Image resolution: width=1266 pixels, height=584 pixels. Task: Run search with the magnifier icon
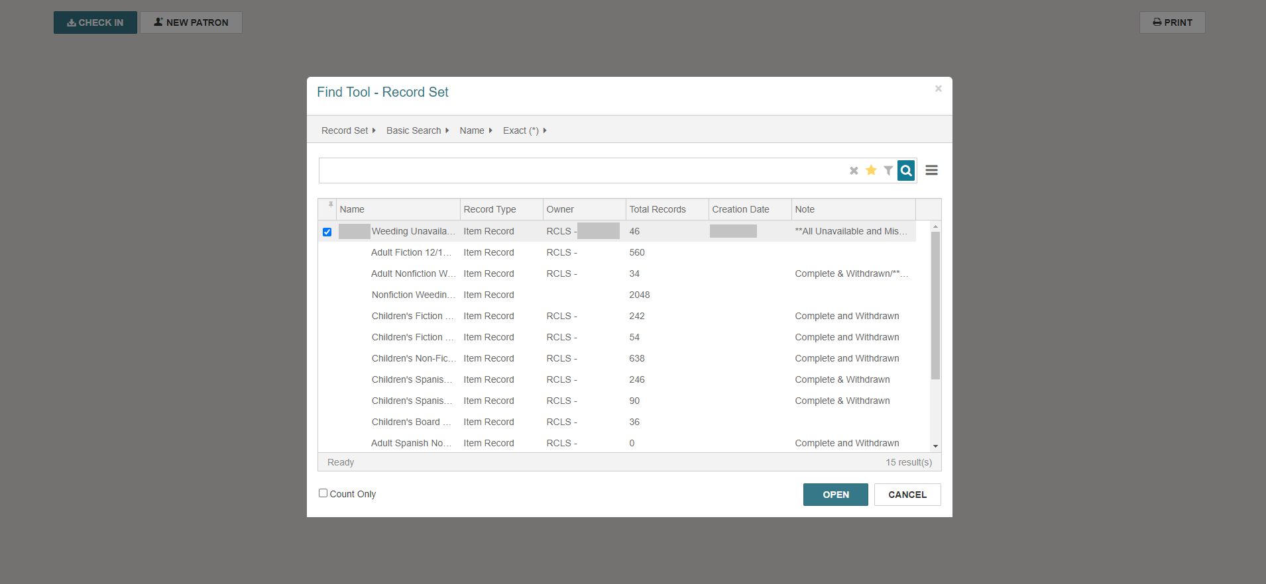point(906,171)
